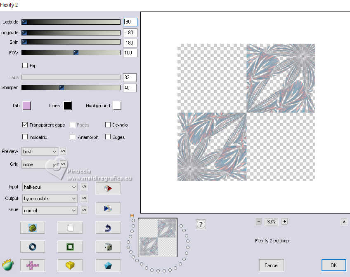Click the dark blue ring icon button

point(33,246)
